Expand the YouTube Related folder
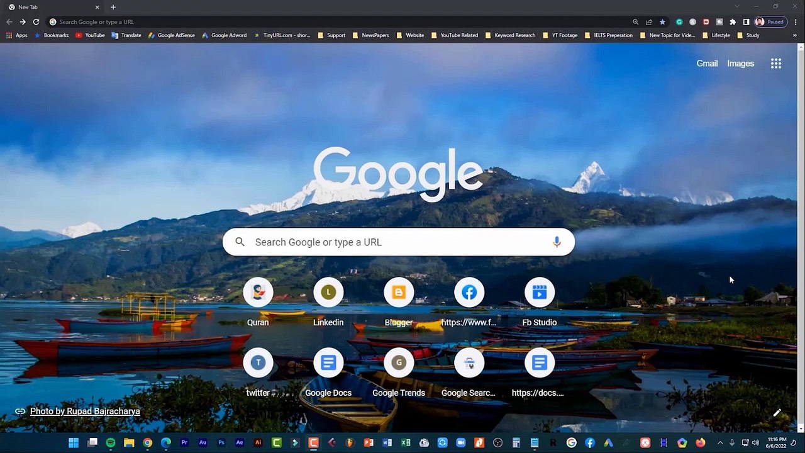 pyautogui.click(x=455, y=35)
